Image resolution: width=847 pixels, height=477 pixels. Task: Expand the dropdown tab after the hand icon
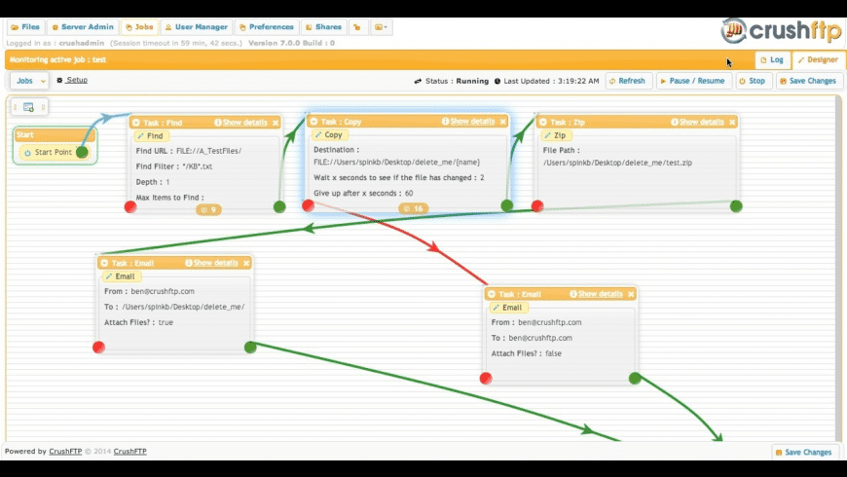coord(381,27)
